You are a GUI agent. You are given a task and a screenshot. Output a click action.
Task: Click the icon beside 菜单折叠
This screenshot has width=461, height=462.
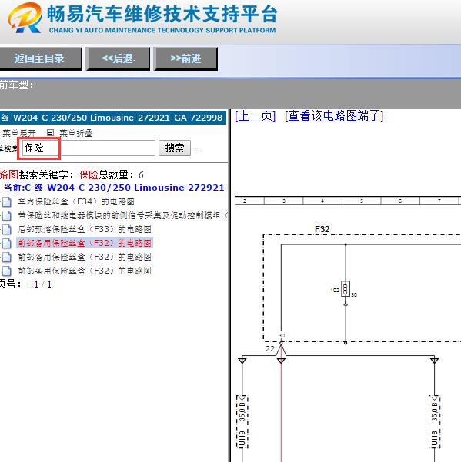point(51,133)
